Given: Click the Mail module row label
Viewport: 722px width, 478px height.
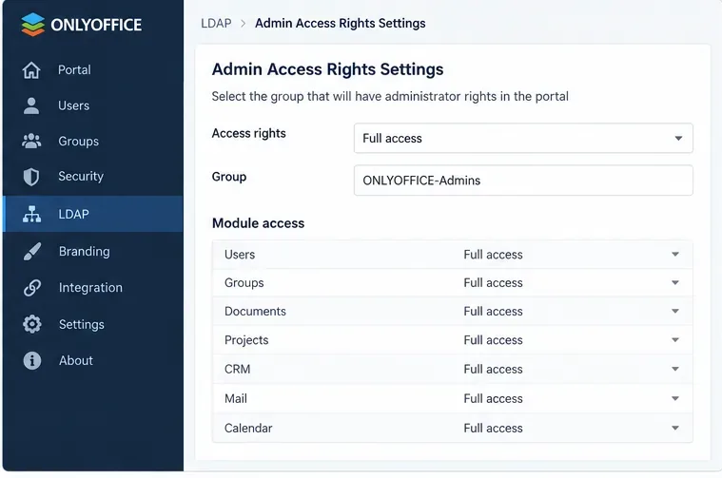Looking at the screenshot, I should (236, 398).
